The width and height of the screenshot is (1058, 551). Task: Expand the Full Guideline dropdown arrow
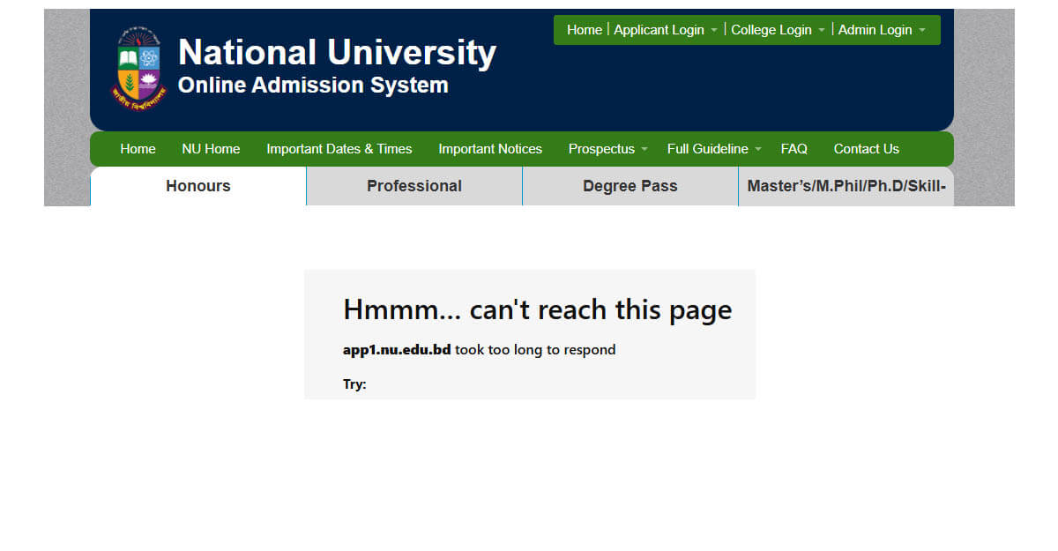point(758,150)
